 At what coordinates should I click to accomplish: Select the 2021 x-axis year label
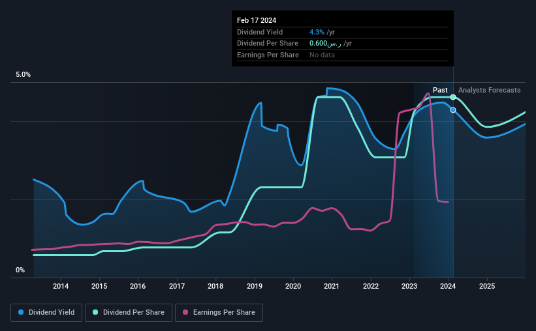[331, 286]
